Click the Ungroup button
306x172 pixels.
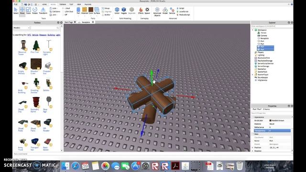[x=107, y=11]
